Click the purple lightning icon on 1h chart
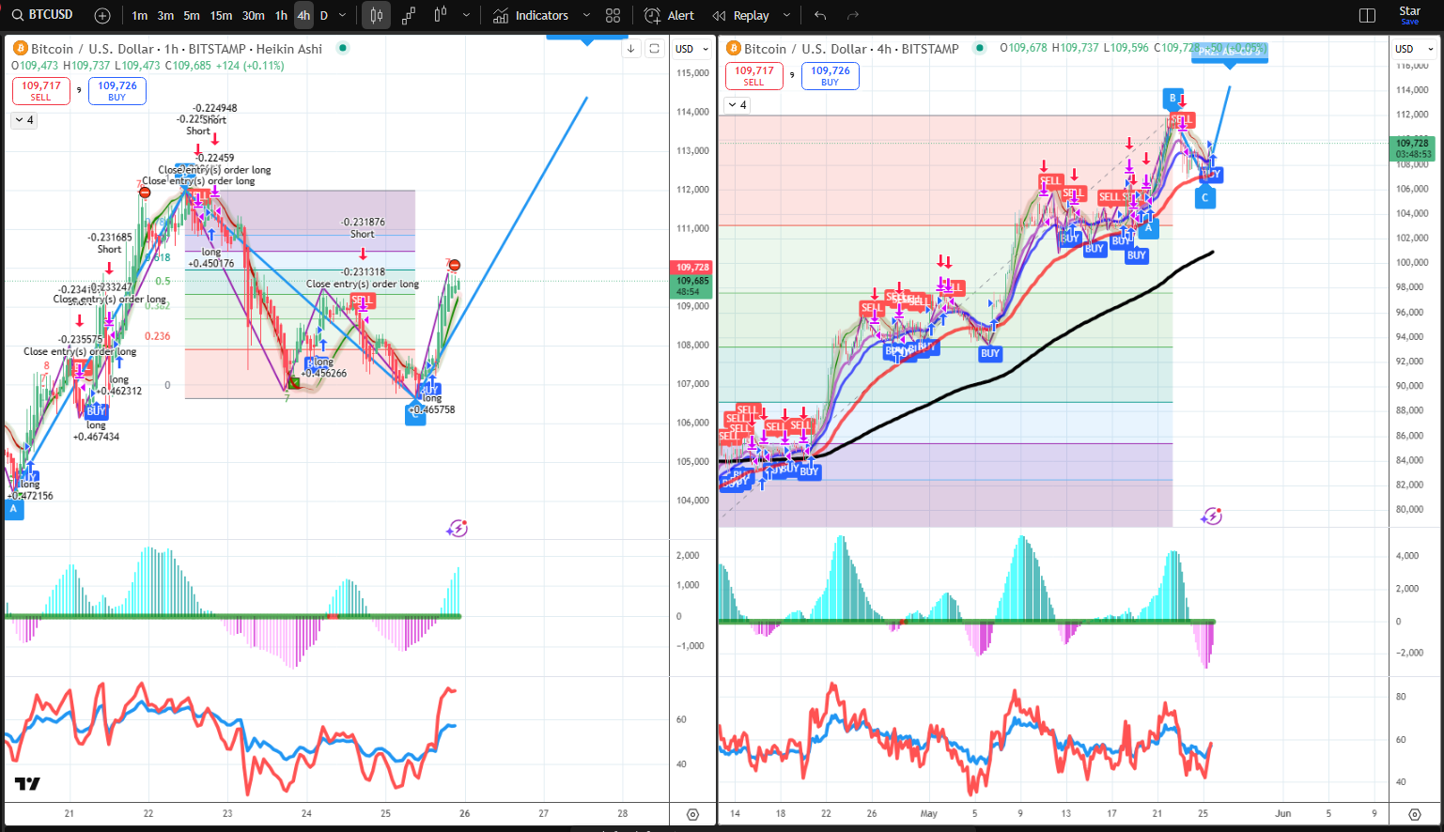The height and width of the screenshot is (832, 1444). [x=457, y=529]
